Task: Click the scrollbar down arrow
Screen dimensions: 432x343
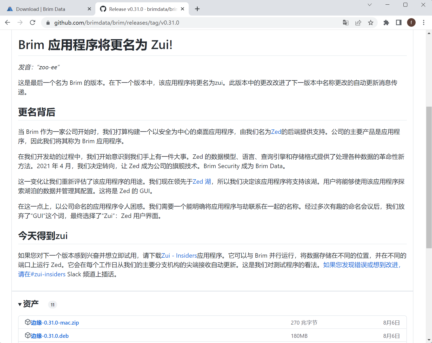Action: [429, 340]
